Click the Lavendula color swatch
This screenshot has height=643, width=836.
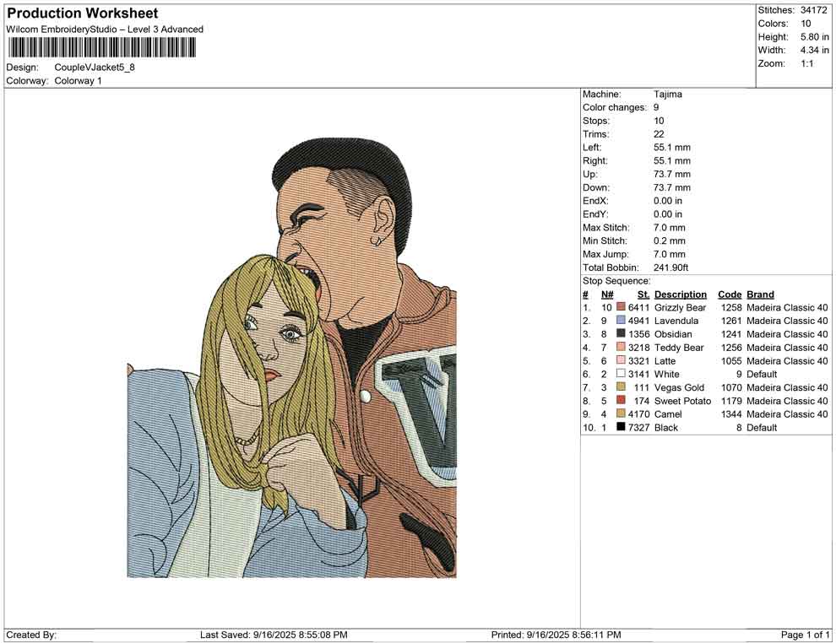click(x=621, y=321)
